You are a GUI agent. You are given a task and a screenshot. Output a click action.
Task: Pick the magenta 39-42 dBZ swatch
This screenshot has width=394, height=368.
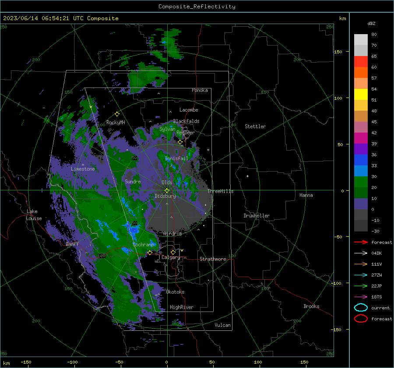coord(361,138)
